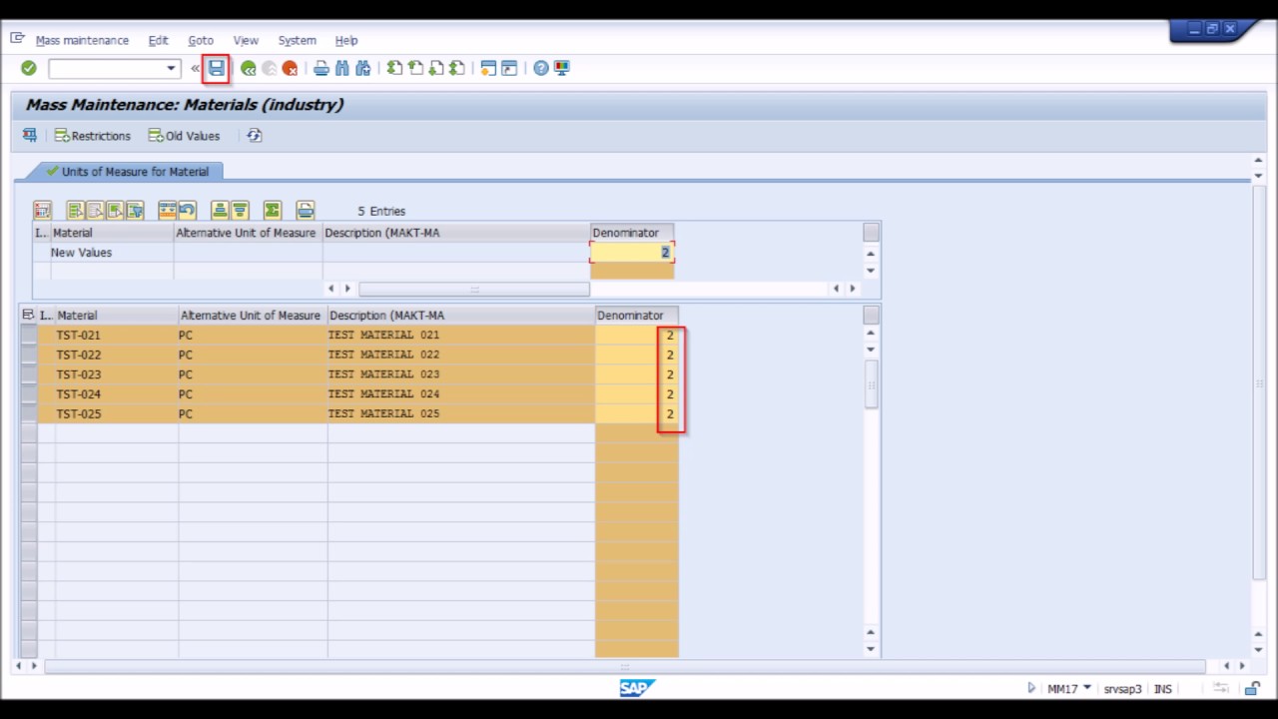Open the Help question mark icon

coord(540,68)
